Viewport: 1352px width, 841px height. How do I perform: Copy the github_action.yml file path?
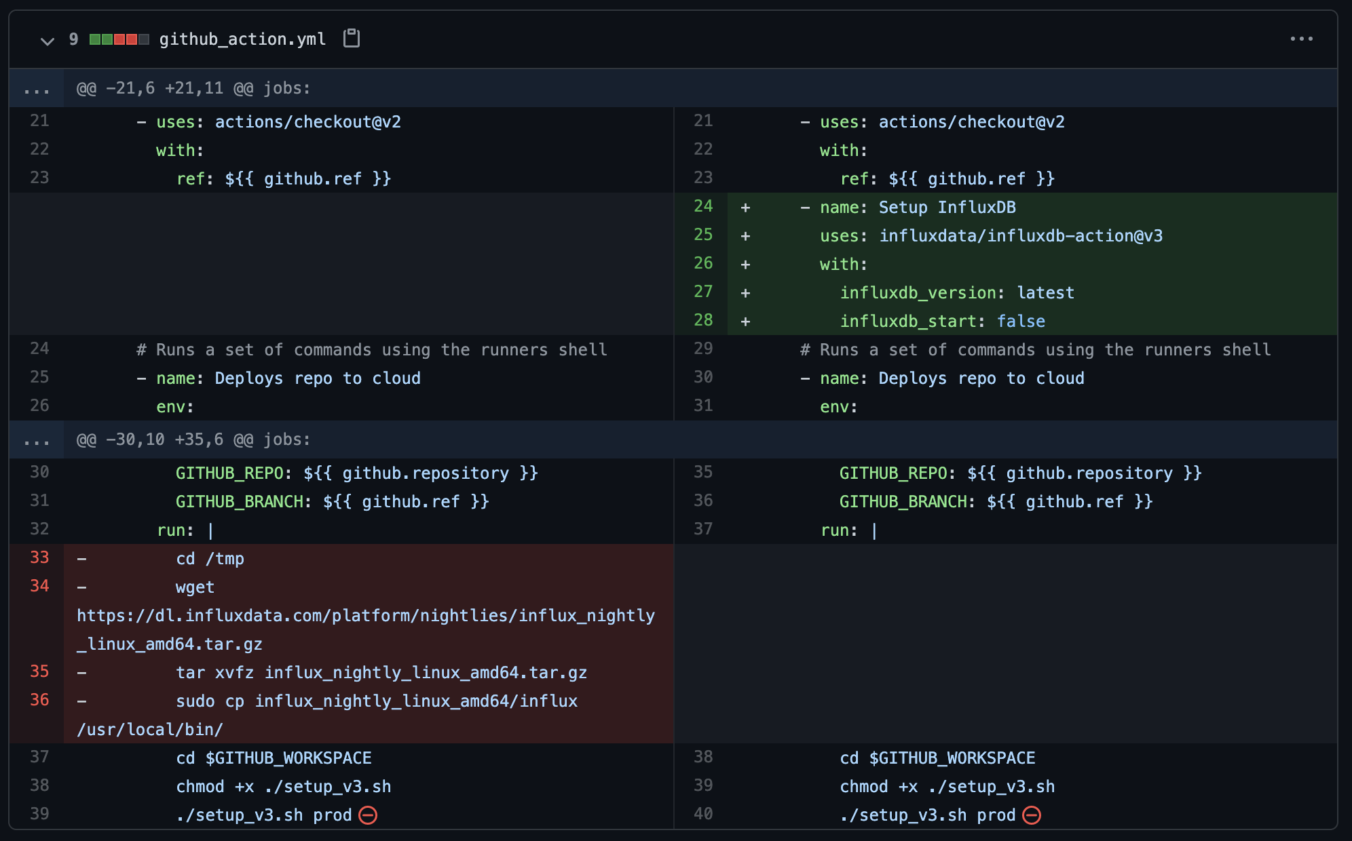(x=351, y=39)
